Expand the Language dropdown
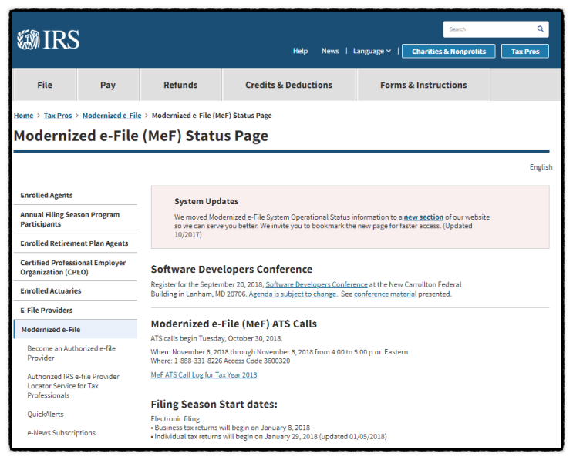This screenshot has width=573, height=460. (x=372, y=51)
